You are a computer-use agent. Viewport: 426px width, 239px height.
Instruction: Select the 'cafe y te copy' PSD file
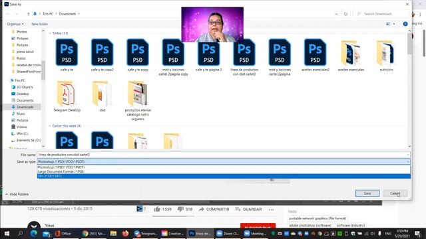click(138, 52)
